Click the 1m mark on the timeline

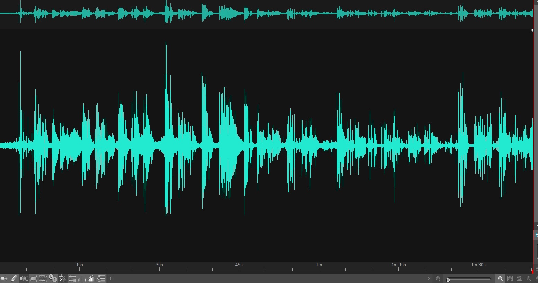pos(319,265)
